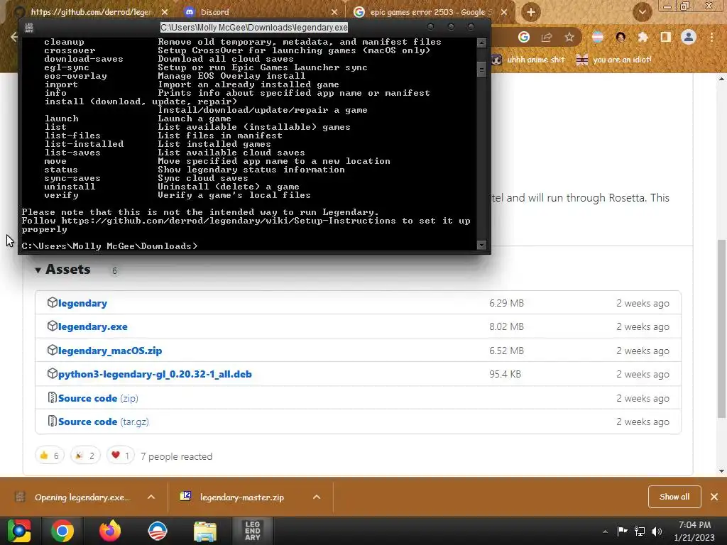Click the Google icon in address bar
This screenshot has width=727, height=545.
[523, 37]
